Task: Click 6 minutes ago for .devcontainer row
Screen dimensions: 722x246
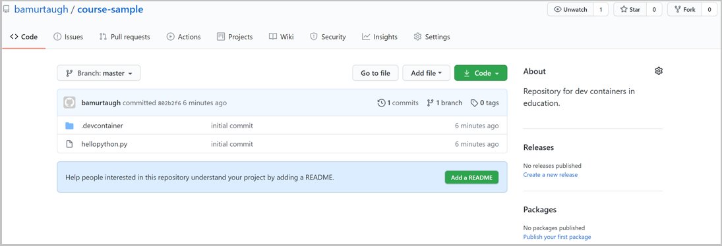Action: click(x=477, y=126)
